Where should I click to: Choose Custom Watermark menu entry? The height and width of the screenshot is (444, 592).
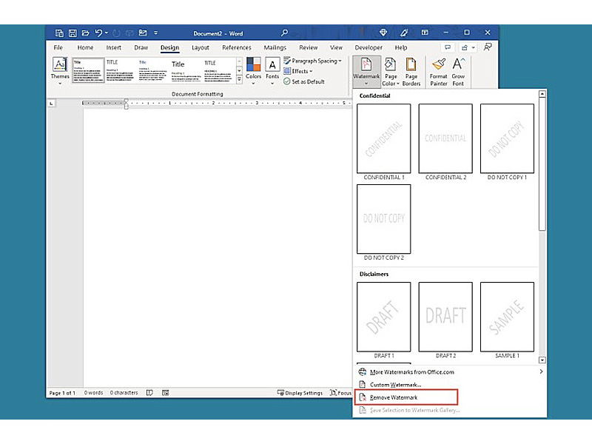(395, 384)
